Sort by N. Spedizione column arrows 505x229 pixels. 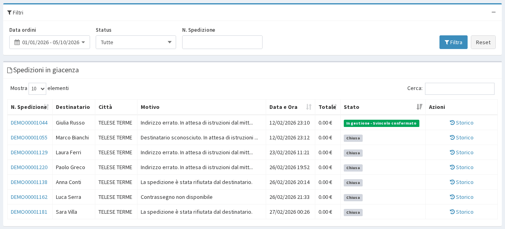click(47, 107)
